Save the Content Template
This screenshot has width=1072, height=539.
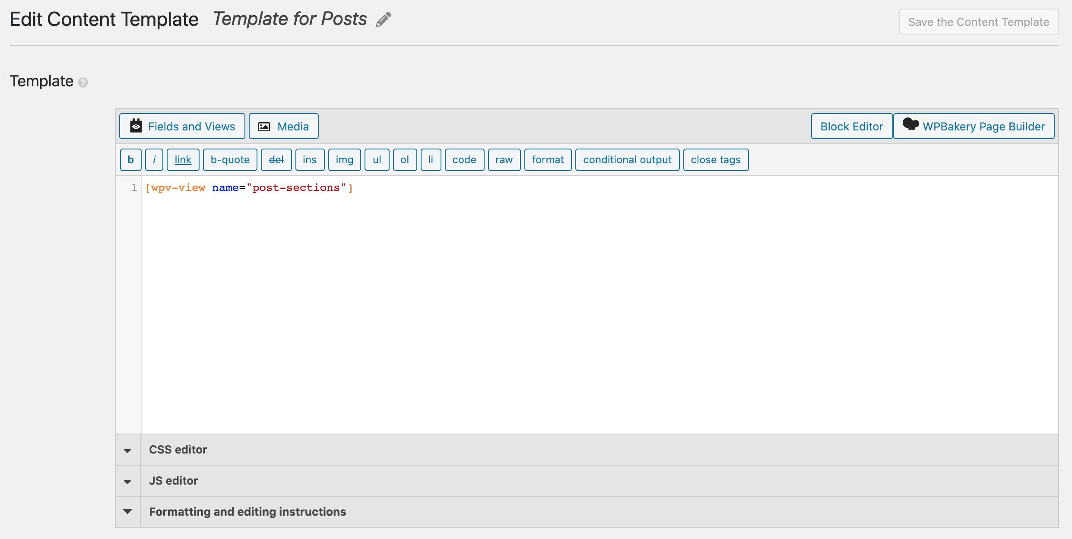pyautogui.click(x=979, y=22)
